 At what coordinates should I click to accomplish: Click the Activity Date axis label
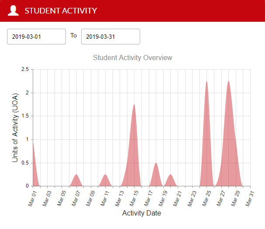[141, 213]
